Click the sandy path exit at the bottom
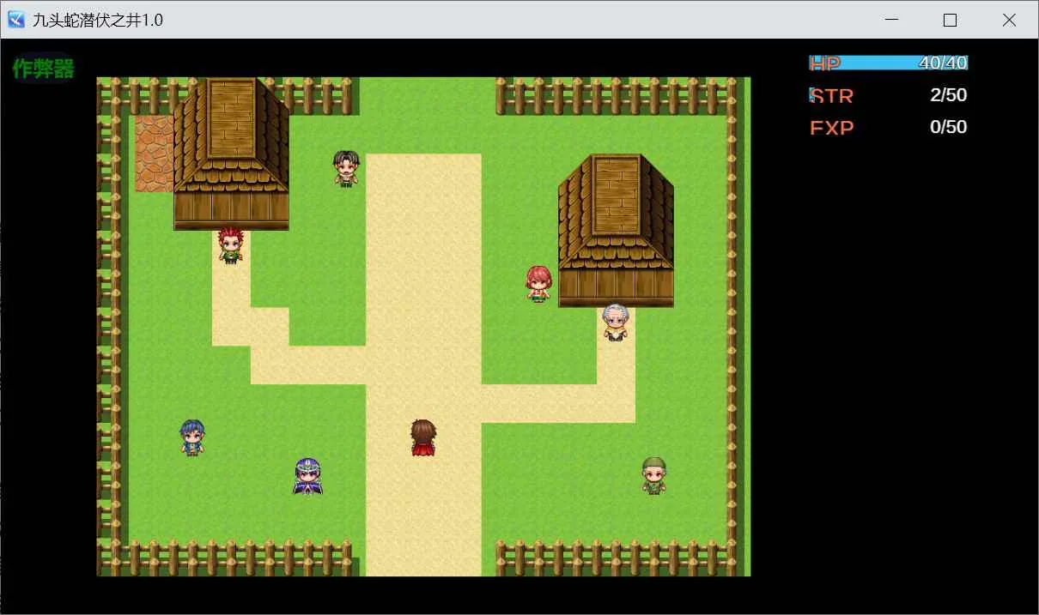Image resolution: width=1039 pixels, height=615 pixels. (423, 558)
